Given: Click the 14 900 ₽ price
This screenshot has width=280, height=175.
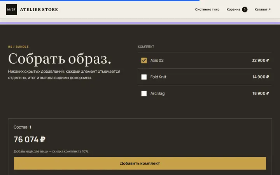Looking at the screenshot, I should click(261, 77).
